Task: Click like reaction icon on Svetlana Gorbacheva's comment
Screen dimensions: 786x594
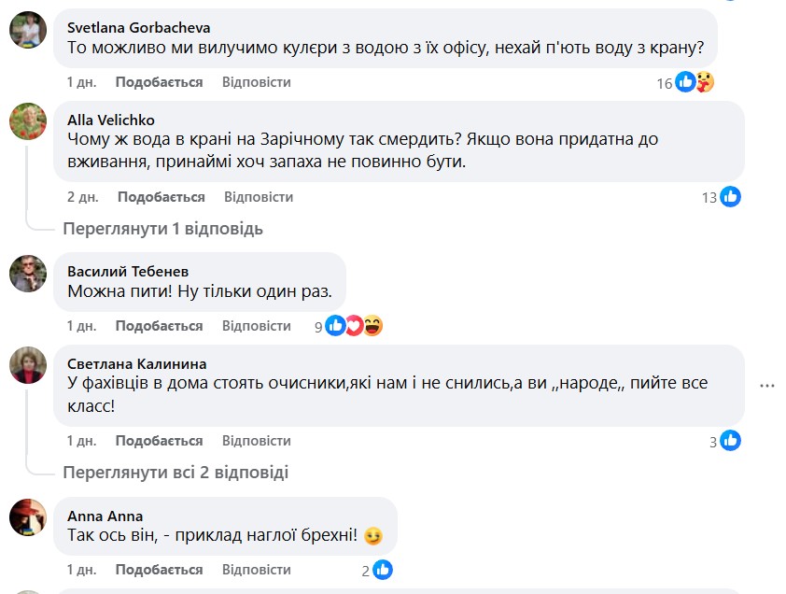Action: point(686,82)
